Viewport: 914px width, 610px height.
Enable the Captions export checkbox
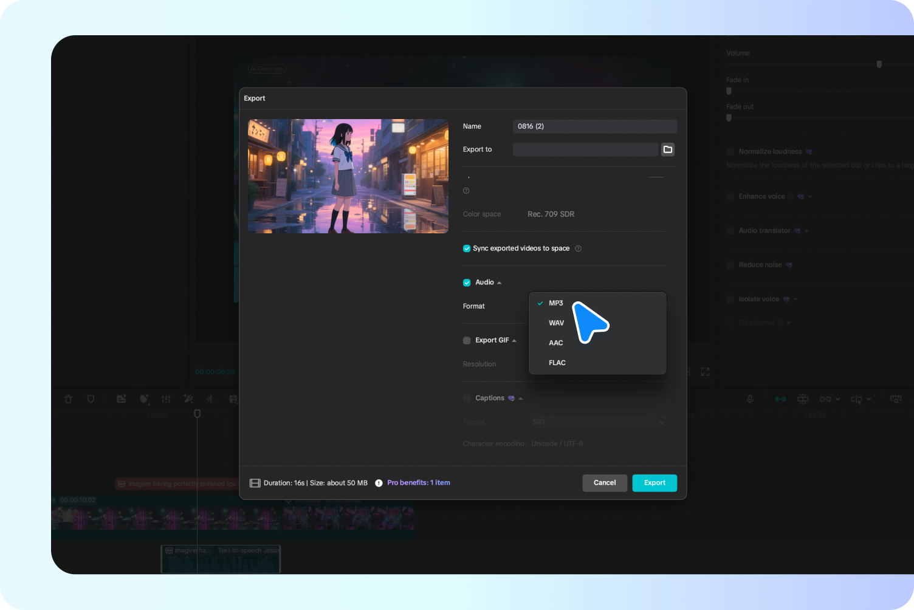467,399
